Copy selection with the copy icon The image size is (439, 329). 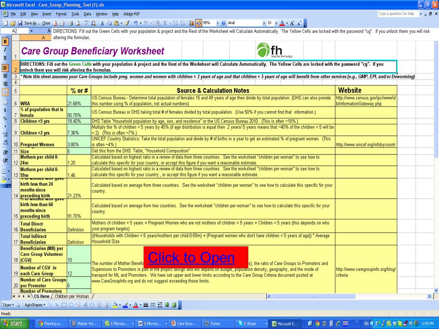pyautogui.click(x=109, y=23)
